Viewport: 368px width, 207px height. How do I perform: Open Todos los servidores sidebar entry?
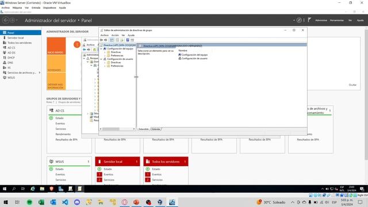pyautogui.click(x=19, y=43)
